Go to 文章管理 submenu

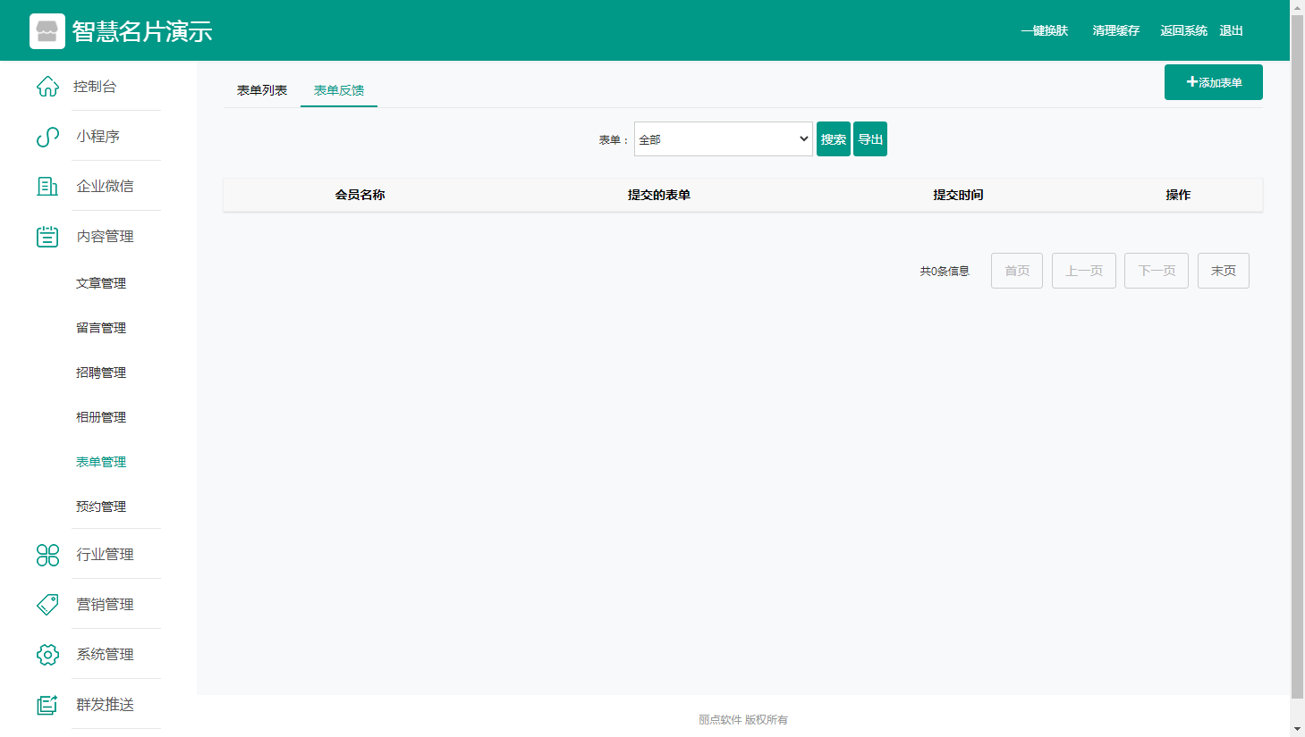point(101,283)
